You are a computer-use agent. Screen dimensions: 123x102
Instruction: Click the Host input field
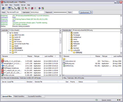tap(14, 12)
